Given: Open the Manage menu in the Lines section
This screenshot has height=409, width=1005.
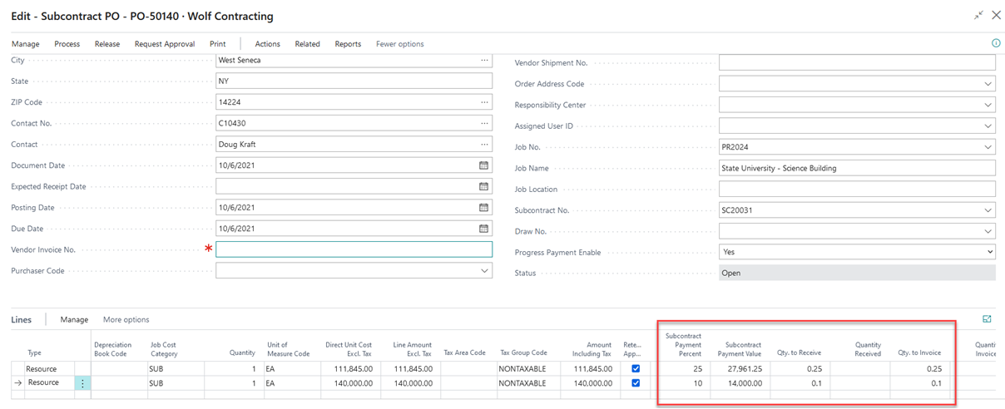Looking at the screenshot, I should 74,319.
